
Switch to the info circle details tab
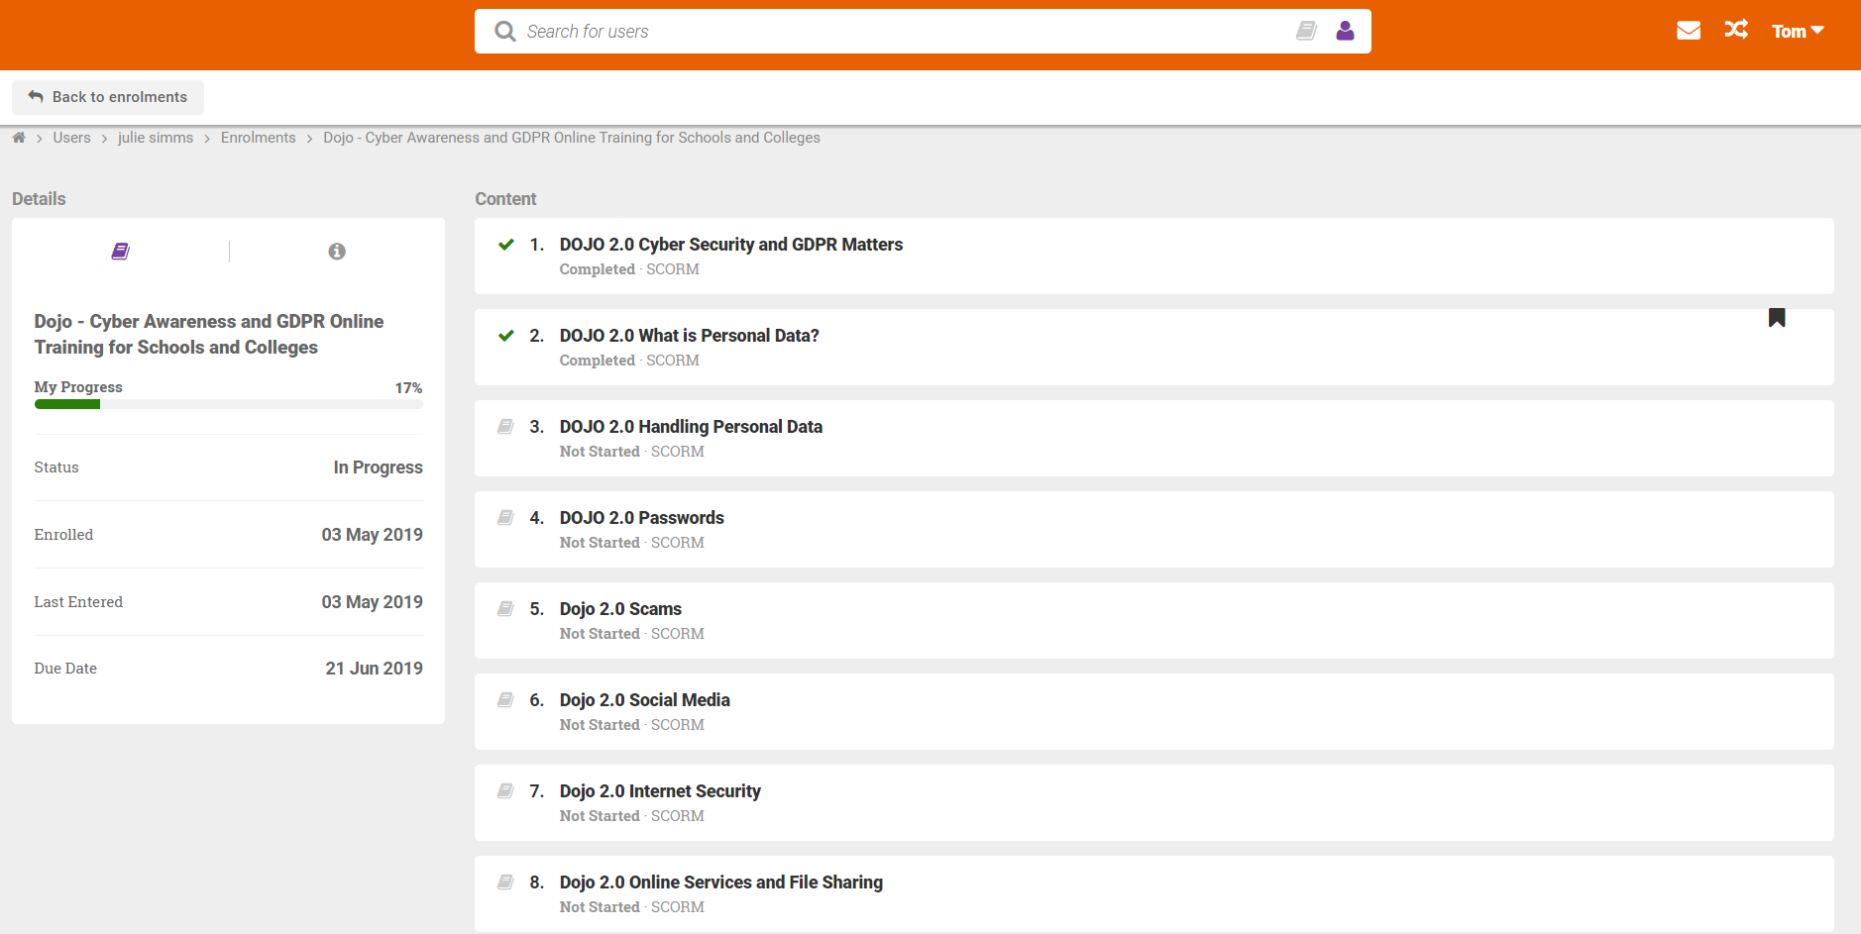[337, 252]
